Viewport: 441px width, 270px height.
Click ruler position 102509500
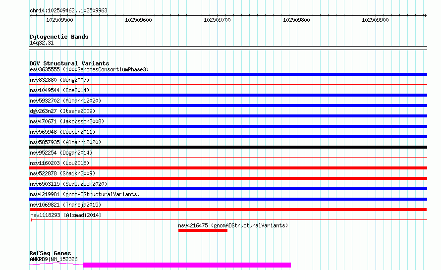coord(59,20)
